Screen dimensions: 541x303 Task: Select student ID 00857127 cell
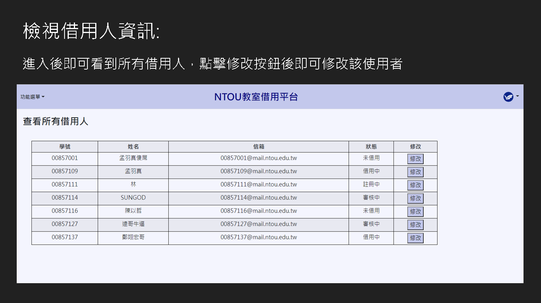click(x=65, y=224)
